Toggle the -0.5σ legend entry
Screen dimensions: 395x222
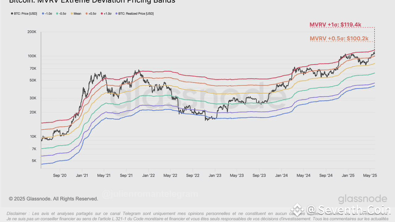click(61, 14)
